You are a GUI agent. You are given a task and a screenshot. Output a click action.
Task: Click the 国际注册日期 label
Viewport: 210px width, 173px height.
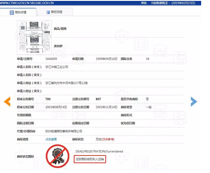tap(25, 123)
